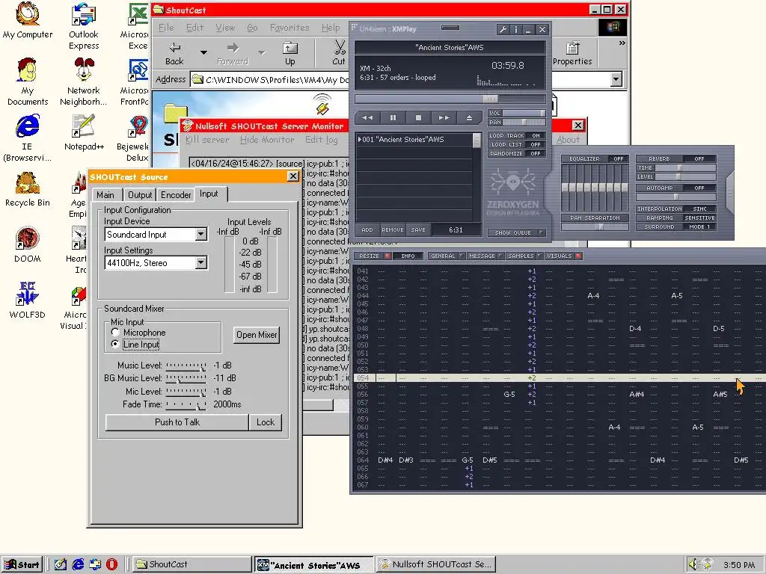
Task: Click REMOVE button in XMPlay playlist
Action: [x=393, y=230]
